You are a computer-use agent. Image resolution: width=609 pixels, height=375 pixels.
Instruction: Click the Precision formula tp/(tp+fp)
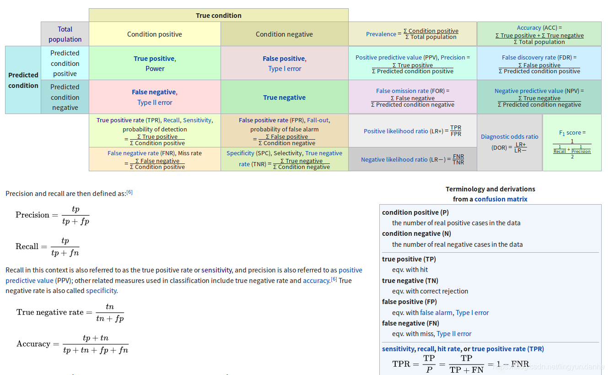53,215
